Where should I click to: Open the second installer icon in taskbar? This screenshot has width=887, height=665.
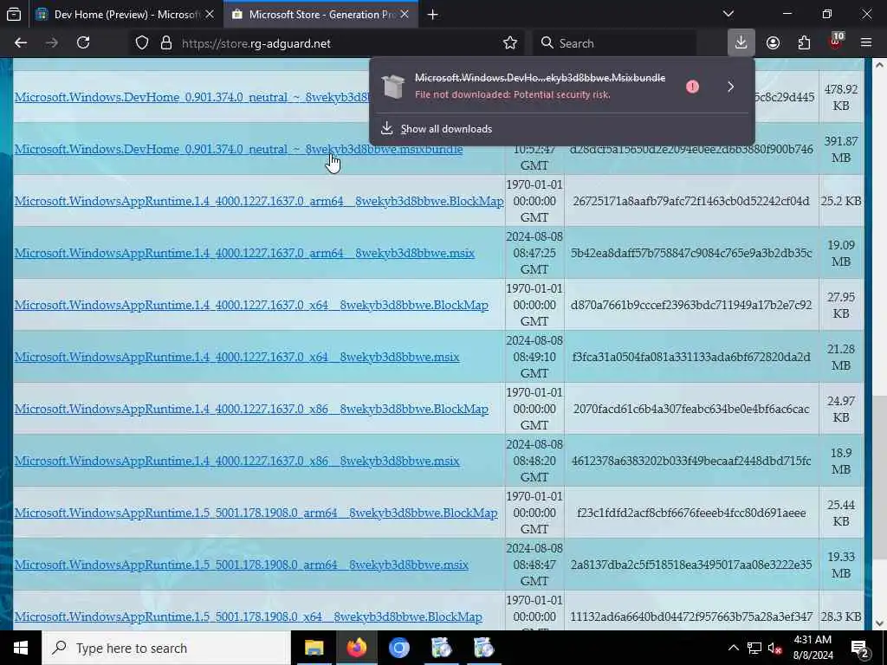(x=483, y=648)
